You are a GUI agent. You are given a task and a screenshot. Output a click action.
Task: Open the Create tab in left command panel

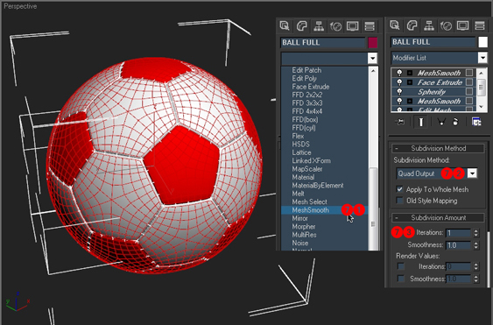(285, 25)
